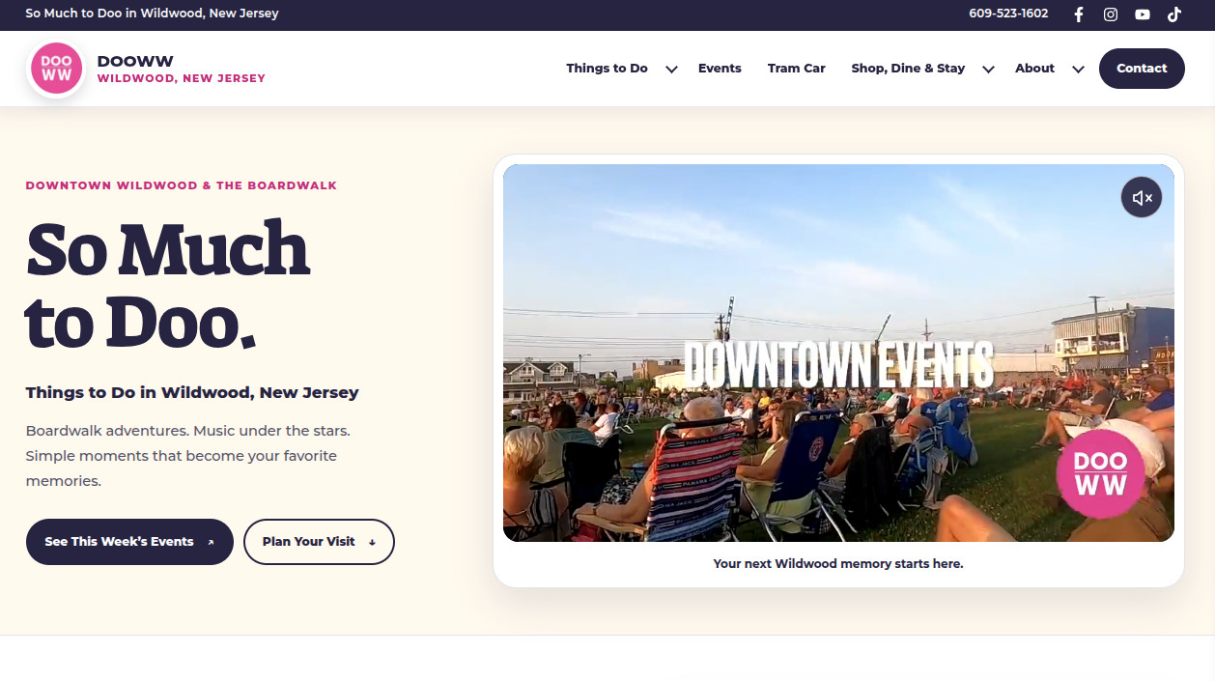The height and width of the screenshot is (681, 1215).
Task: Expand the About menu chevron
Action: pos(1078,69)
